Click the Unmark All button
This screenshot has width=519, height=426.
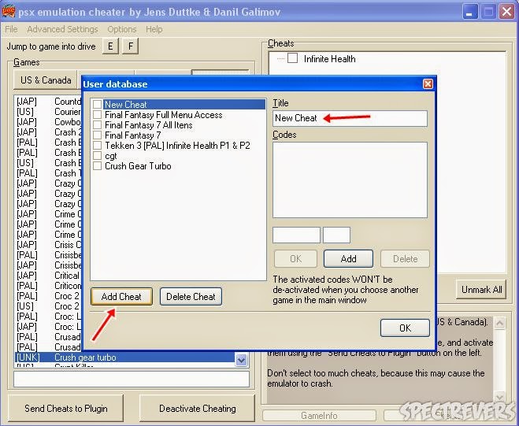481,290
